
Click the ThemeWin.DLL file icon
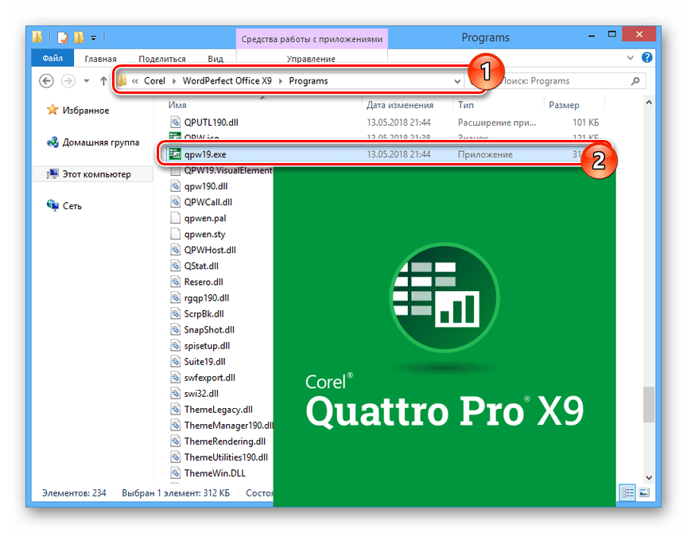pyautogui.click(x=175, y=473)
